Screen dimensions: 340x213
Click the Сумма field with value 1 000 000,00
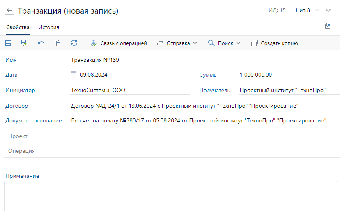click(x=287, y=75)
